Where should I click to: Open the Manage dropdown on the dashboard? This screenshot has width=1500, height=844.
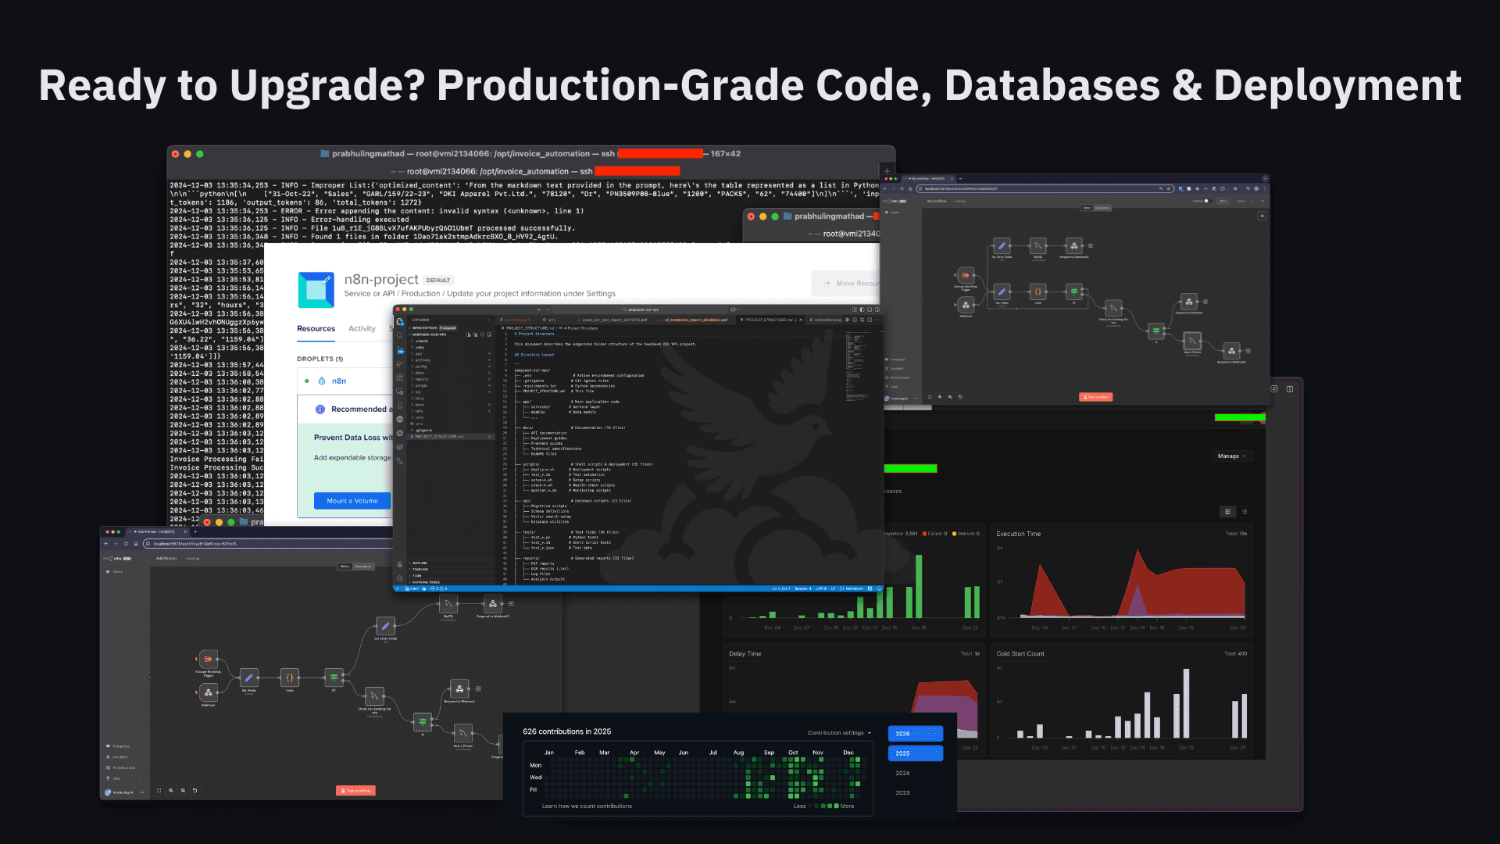(1233, 456)
